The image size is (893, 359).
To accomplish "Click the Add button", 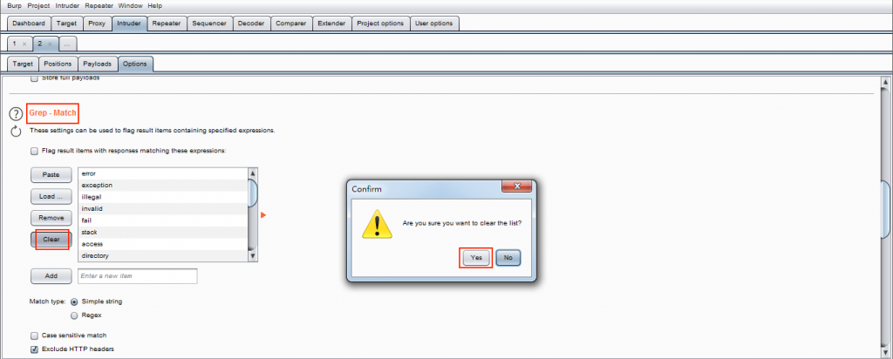I will click(x=51, y=276).
